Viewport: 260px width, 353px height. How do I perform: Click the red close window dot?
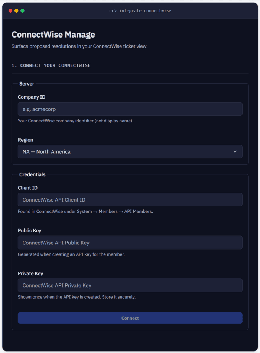[x=10, y=10]
